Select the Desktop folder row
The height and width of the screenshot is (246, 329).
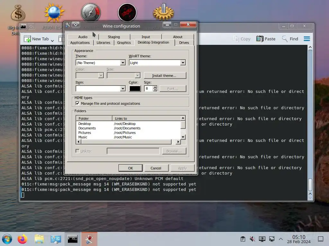coord(128,124)
